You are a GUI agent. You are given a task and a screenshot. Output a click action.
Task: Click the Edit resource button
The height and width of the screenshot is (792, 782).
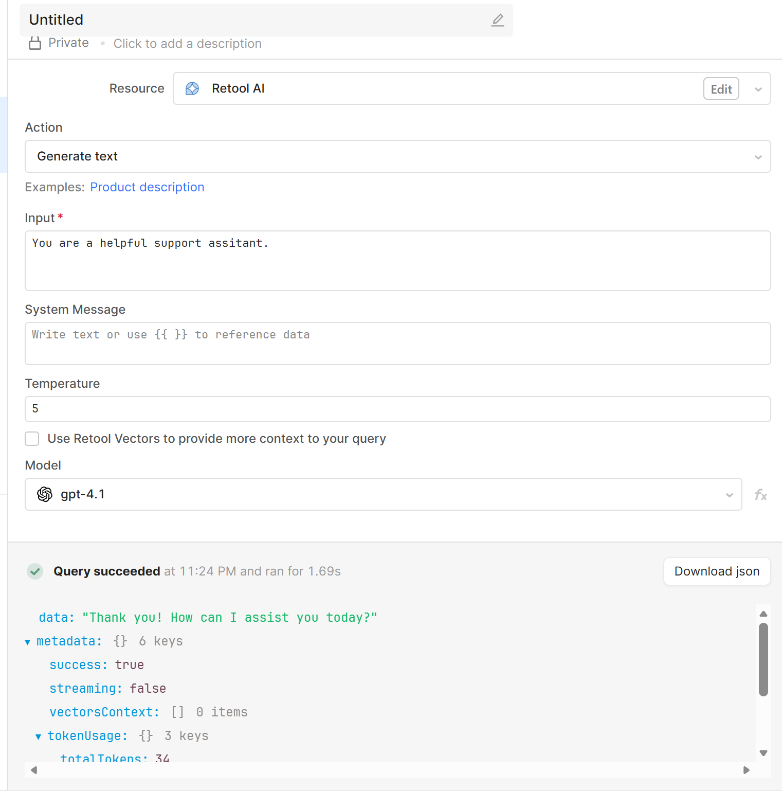tap(721, 89)
